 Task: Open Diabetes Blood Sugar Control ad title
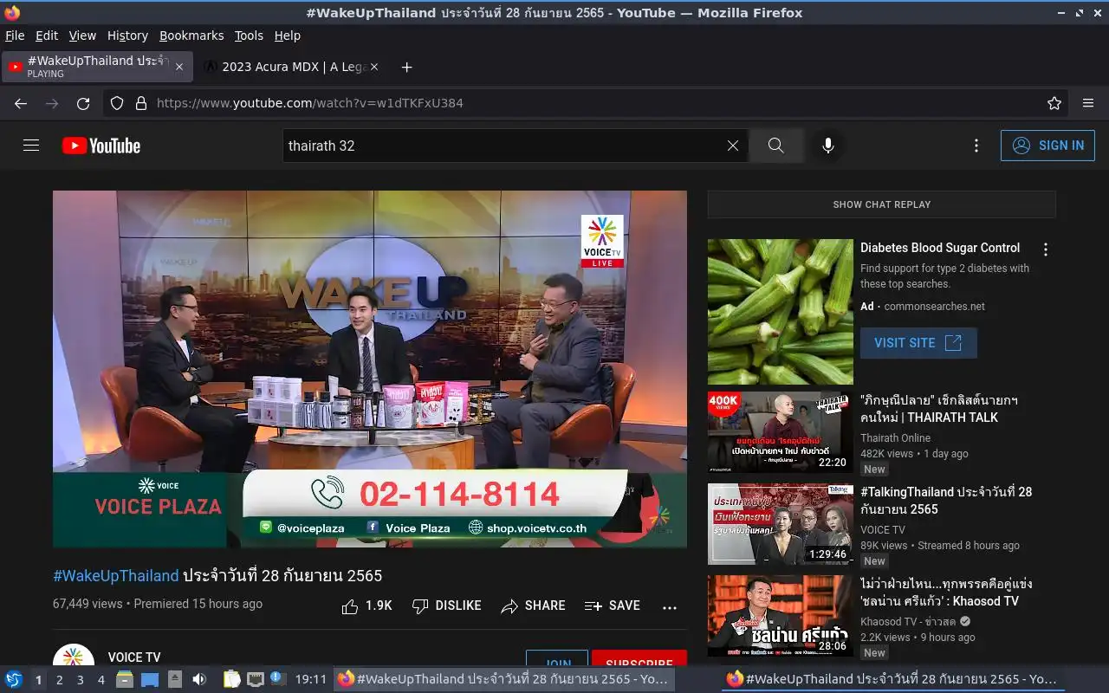940,248
